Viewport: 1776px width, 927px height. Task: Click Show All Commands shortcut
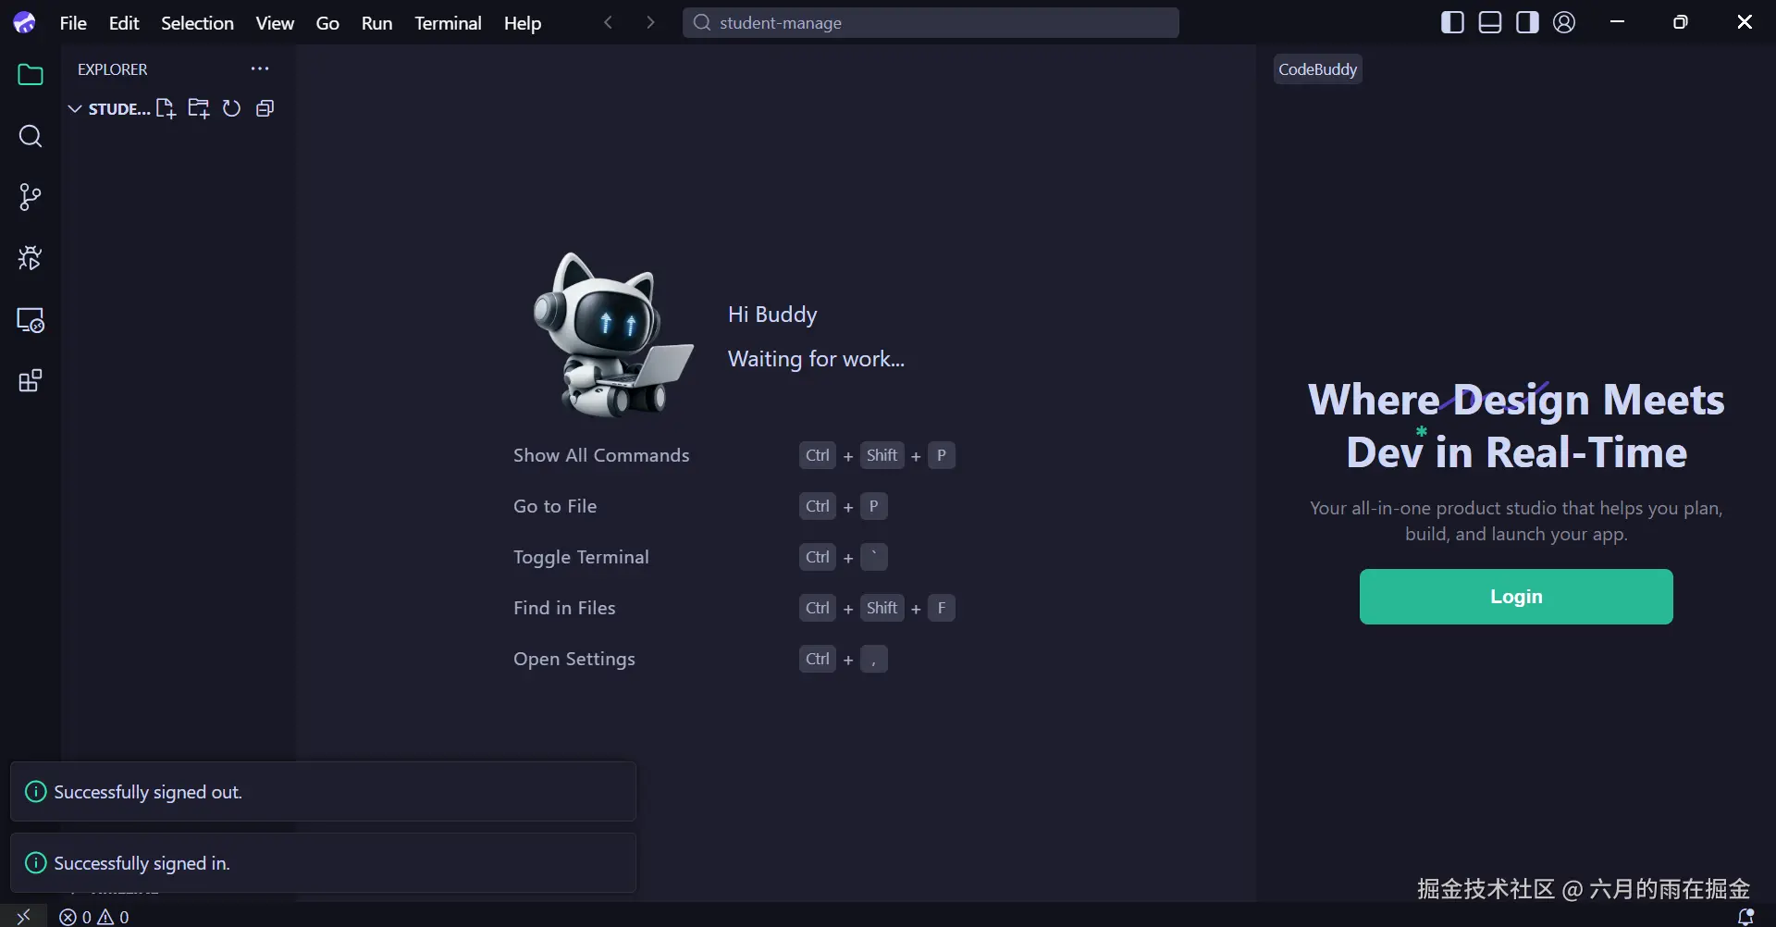tap(601, 455)
